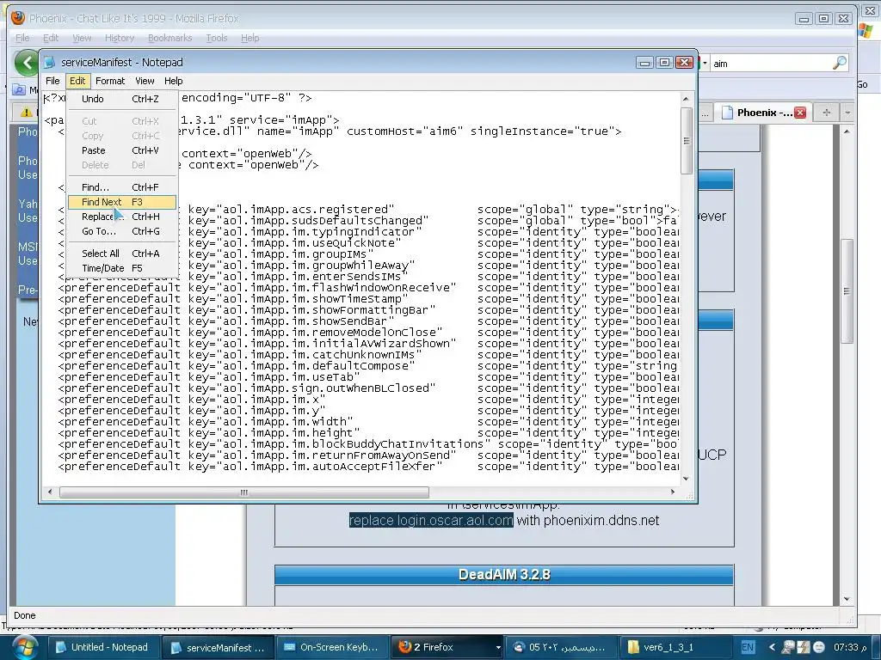Click the EN language indicator
This screenshot has width=881, height=660.
point(748,647)
